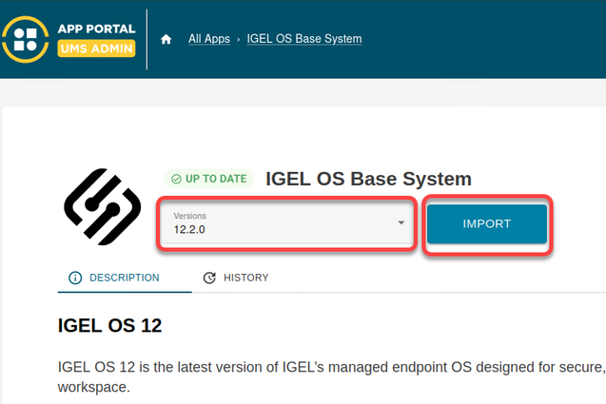
Task: Click the IGEL OS 12 description heading
Action: coord(110,326)
